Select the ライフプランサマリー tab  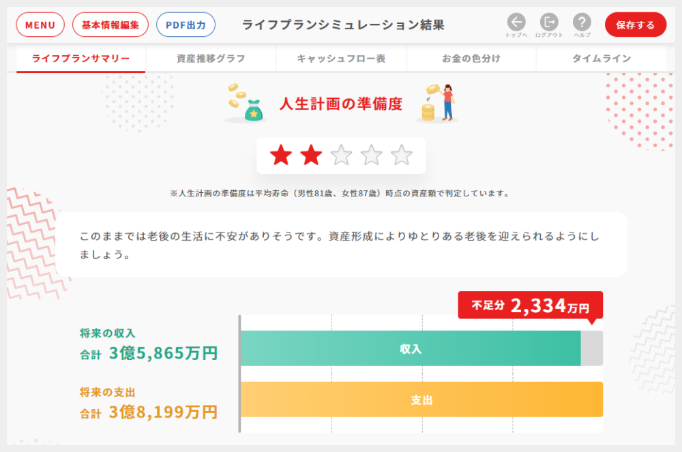[80, 59]
